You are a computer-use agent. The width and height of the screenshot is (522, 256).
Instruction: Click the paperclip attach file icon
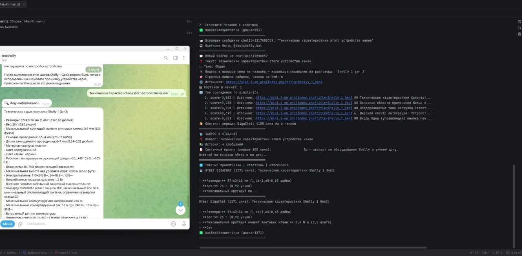(20, 224)
